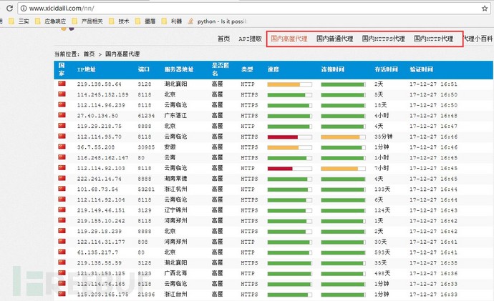
Task: Click server location 辽宁锦州
Action: [x=175, y=210]
